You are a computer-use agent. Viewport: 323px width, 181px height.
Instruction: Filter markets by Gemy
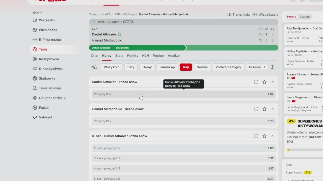click(147, 67)
